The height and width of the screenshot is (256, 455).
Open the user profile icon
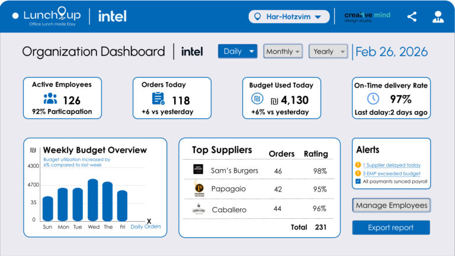coord(438,17)
